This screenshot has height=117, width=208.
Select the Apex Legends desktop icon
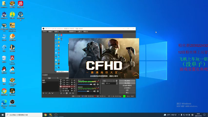pos(12,60)
